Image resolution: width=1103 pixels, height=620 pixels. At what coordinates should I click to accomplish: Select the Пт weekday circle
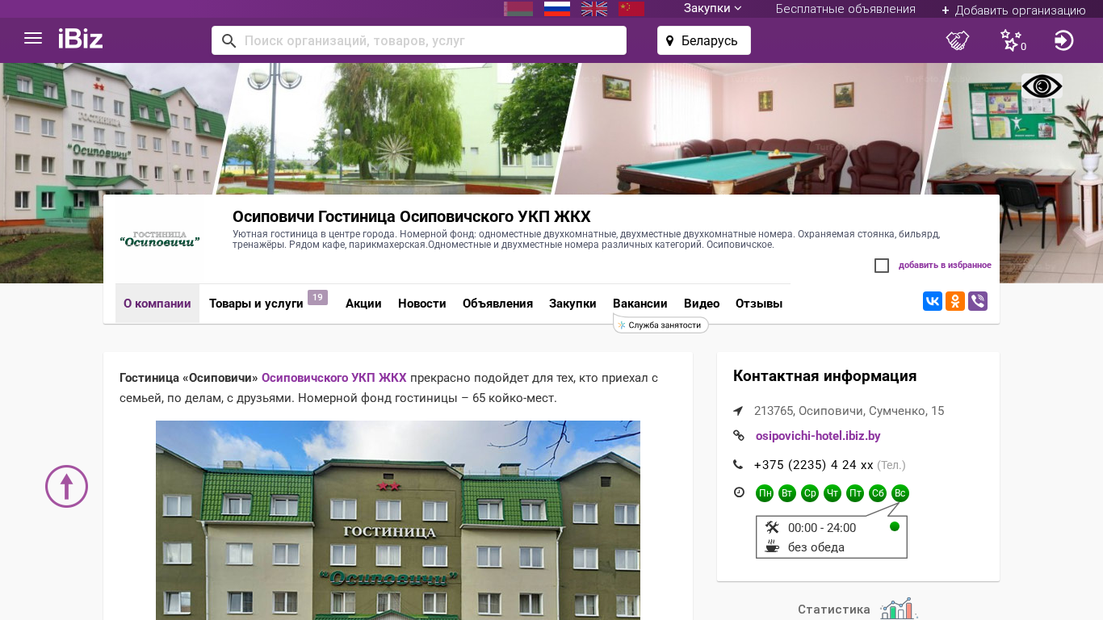855,493
